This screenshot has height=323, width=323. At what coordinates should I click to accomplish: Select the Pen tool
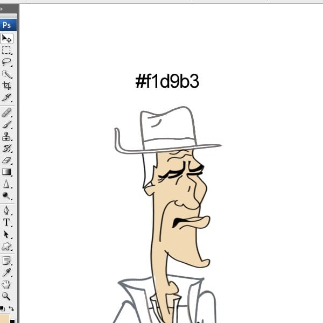[6, 210]
